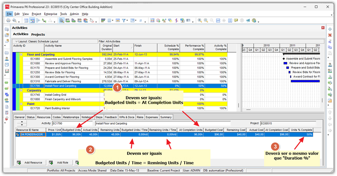Open the Status details tab
Screen dimensions: 337x176
[x=30, y=117]
